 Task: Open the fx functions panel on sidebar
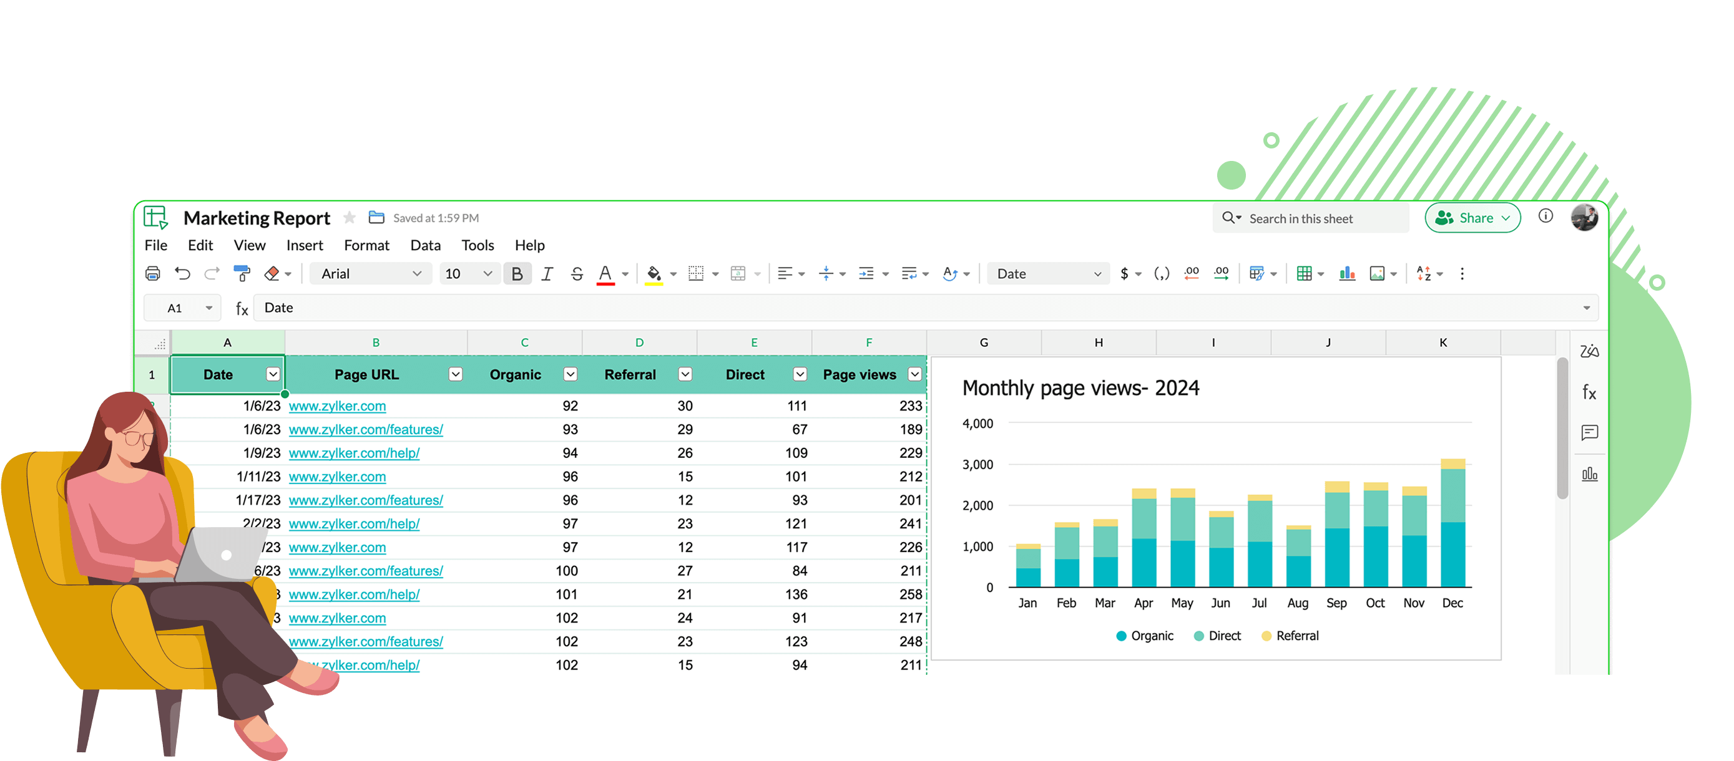coord(1589,393)
